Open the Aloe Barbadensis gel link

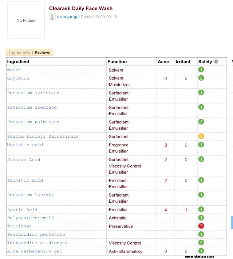[35, 251]
